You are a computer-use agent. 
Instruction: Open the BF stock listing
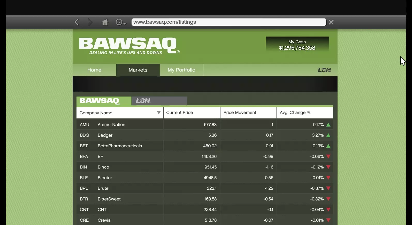(205, 156)
